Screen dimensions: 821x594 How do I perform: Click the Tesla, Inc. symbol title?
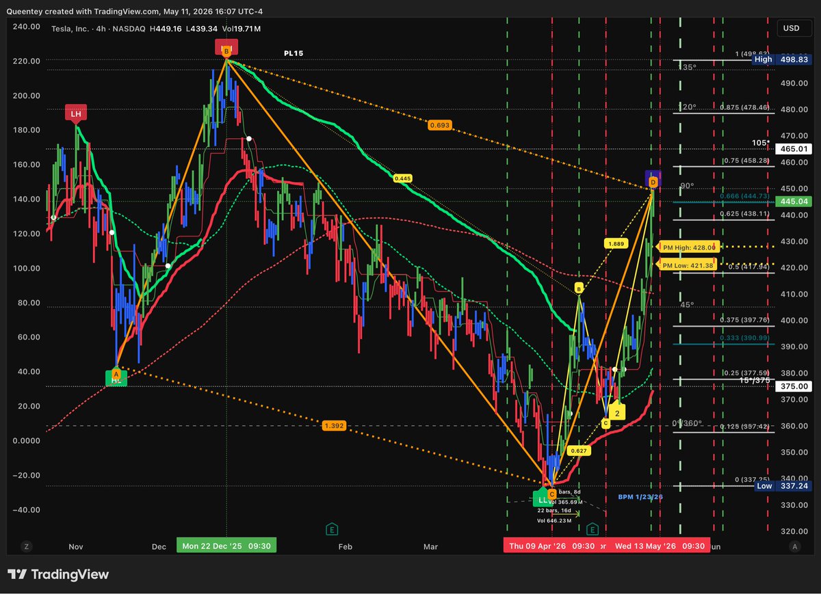point(72,28)
